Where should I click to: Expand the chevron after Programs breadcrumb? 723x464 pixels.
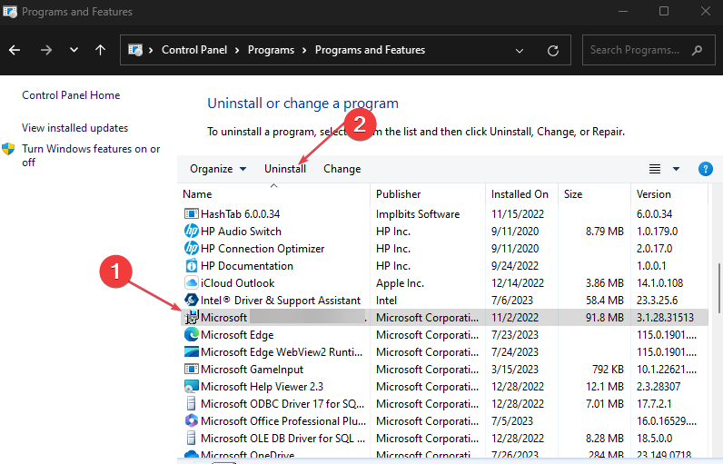(304, 50)
